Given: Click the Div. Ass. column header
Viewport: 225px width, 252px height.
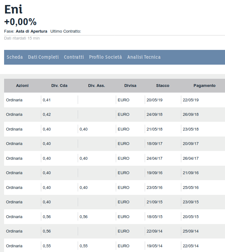Looking at the screenshot, I should [x=97, y=85].
